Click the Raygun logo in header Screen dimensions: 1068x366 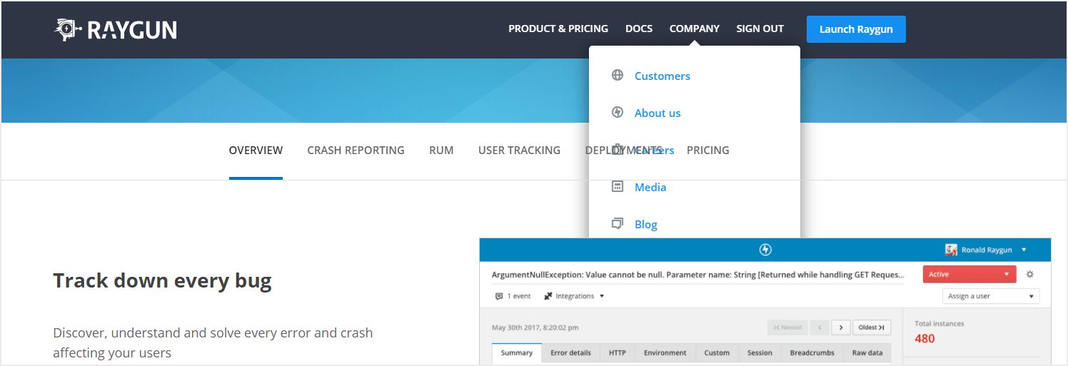(x=116, y=29)
